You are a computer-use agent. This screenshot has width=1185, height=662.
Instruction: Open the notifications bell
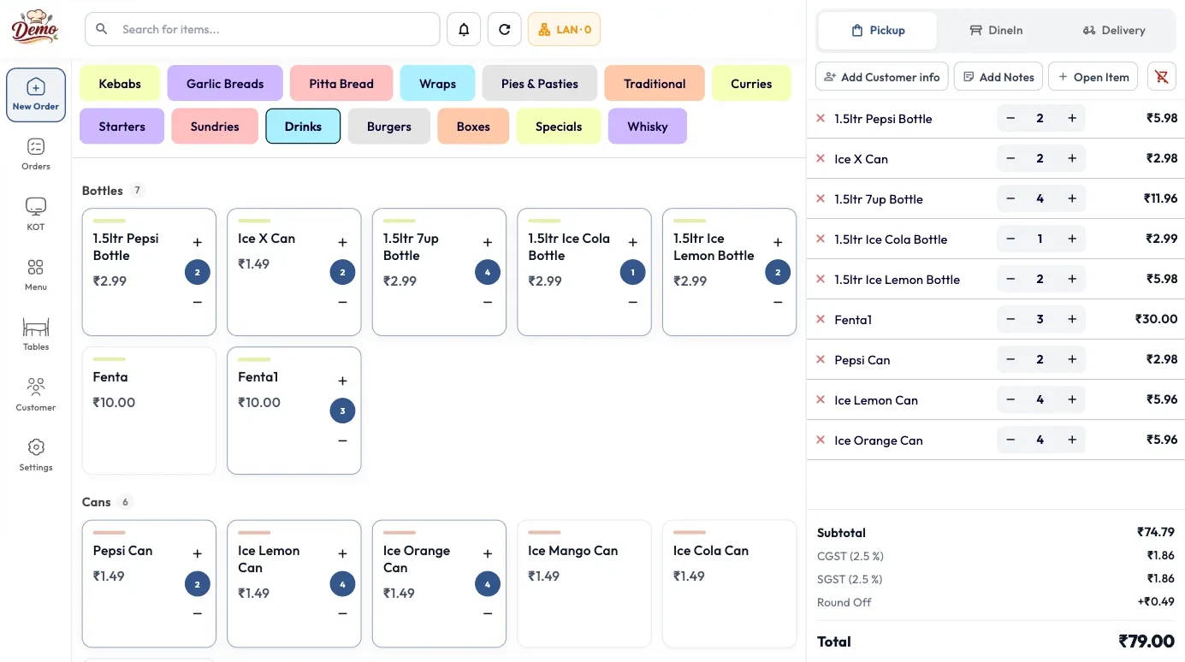(x=464, y=29)
